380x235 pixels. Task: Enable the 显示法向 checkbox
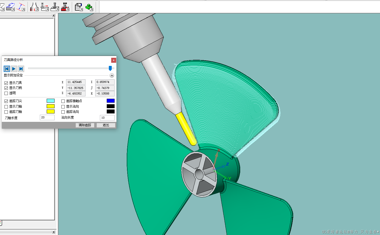(63, 107)
